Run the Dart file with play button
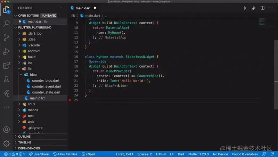Viewport: 278px width, 157px height. coord(245,8)
